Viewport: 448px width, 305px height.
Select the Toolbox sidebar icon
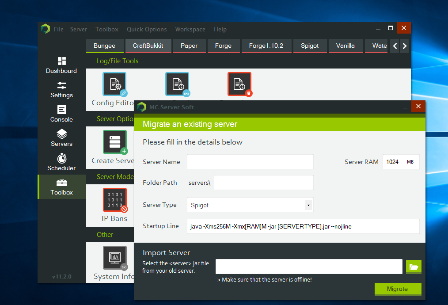click(x=61, y=187)
